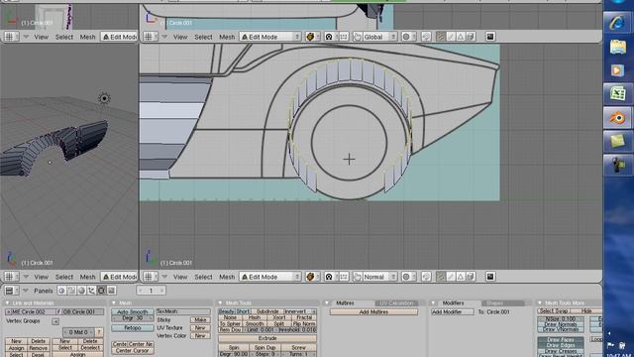The image size is (634, 357).
Task: Toggle the Auto Smooth button
Action: click(x=133, y=311)
